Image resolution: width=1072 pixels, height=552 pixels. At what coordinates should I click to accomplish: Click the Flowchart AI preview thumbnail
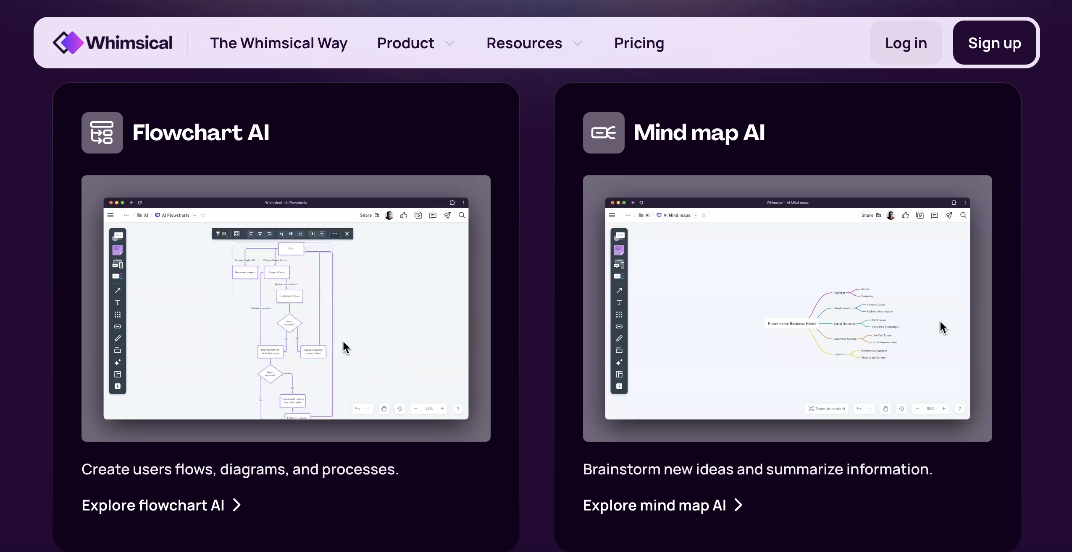click(x=286, y=308)
